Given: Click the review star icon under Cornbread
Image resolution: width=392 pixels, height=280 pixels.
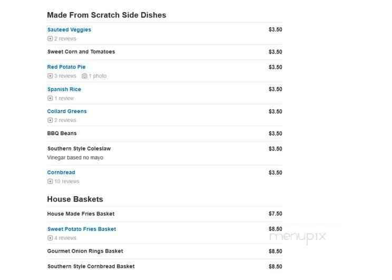Looking at the screenshot, I should click(x=50, y=182).
